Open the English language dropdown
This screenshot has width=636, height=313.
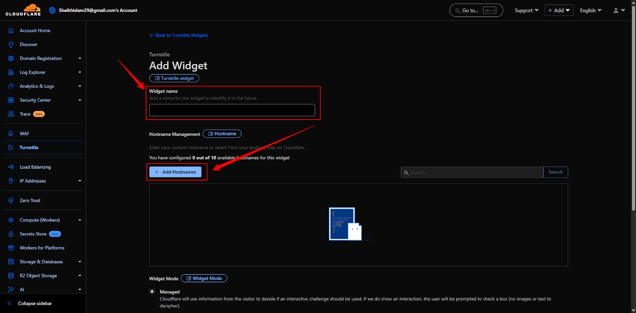(591, 10)
